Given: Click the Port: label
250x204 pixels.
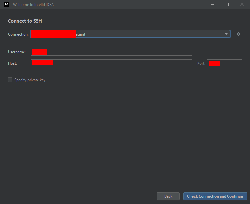Looking at the screenshot, I should pyautogui.click(x=201, y=63).
